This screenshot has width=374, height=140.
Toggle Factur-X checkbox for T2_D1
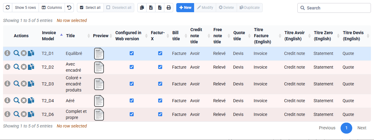pos(160,53)
